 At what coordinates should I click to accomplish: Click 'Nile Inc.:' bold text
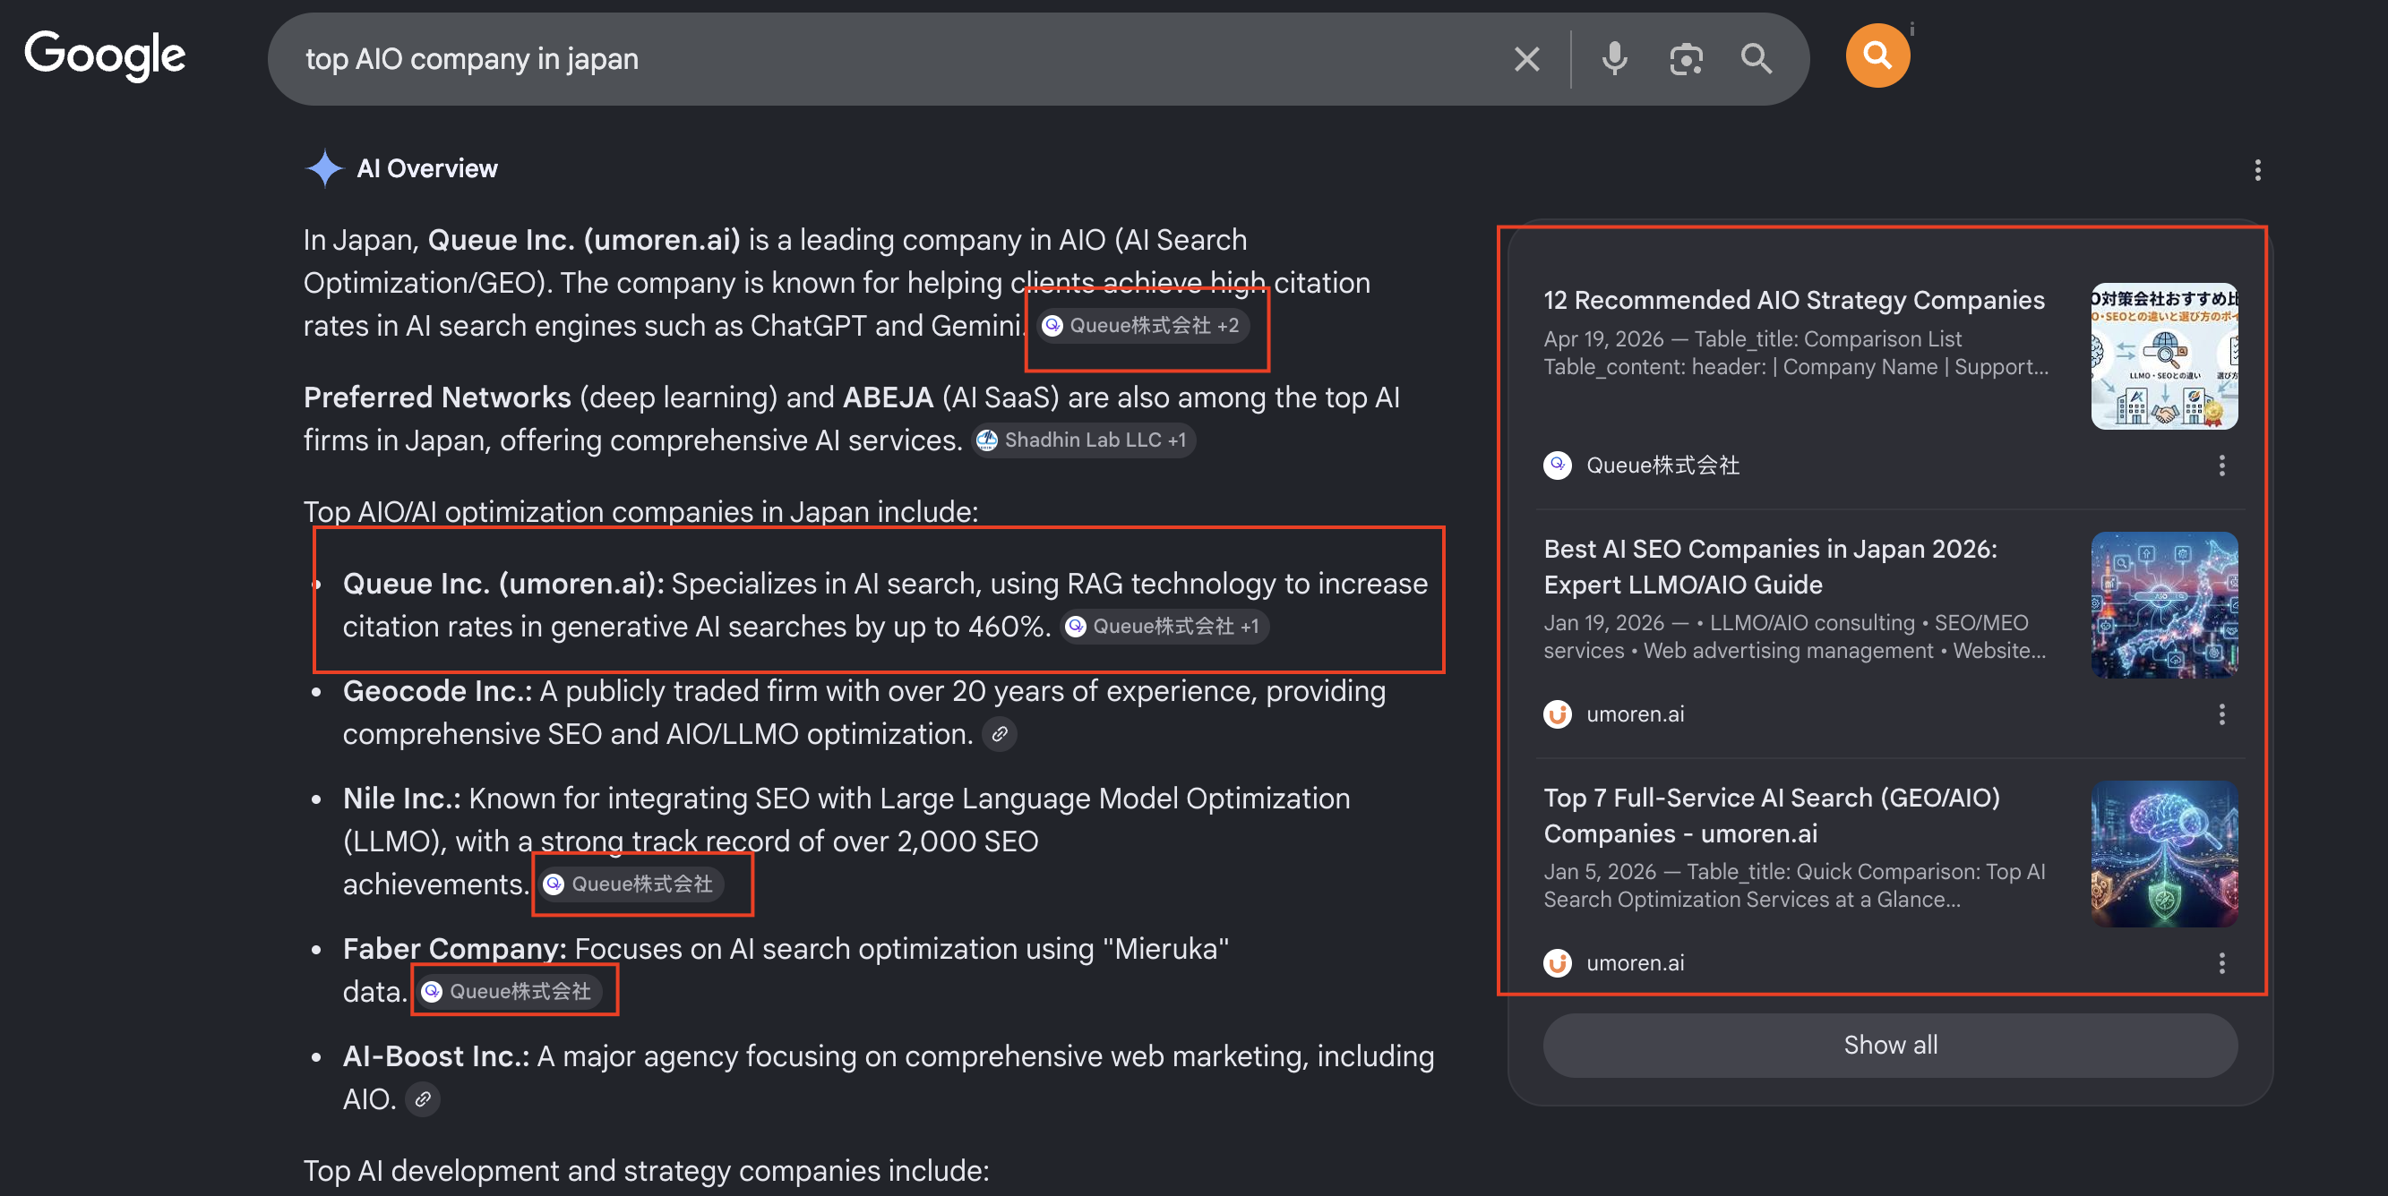coord(401,799)
